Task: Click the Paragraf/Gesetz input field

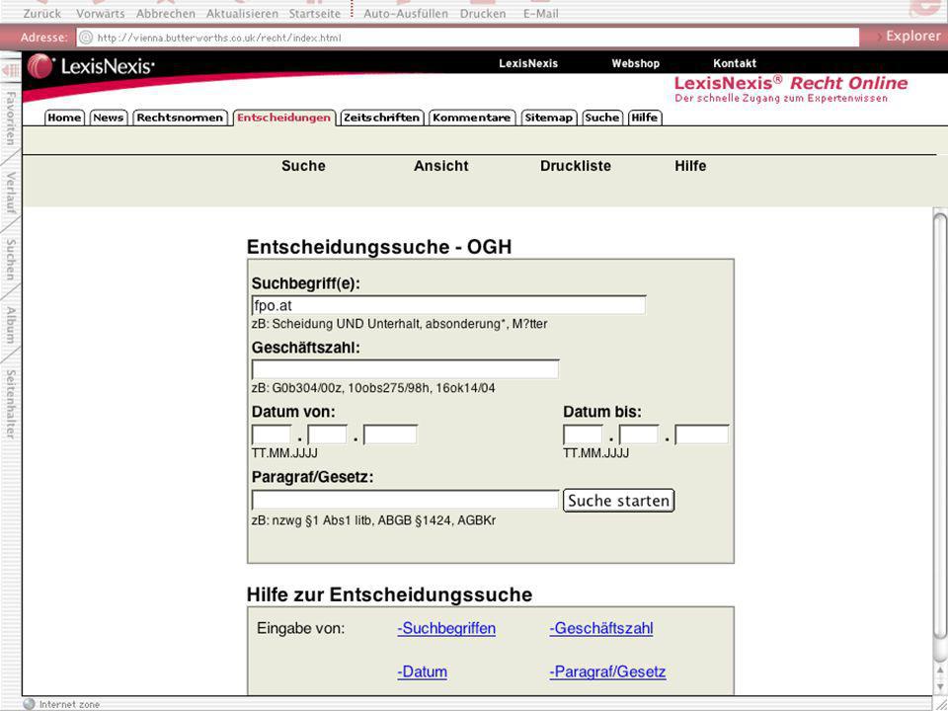Action: [405, 500]
